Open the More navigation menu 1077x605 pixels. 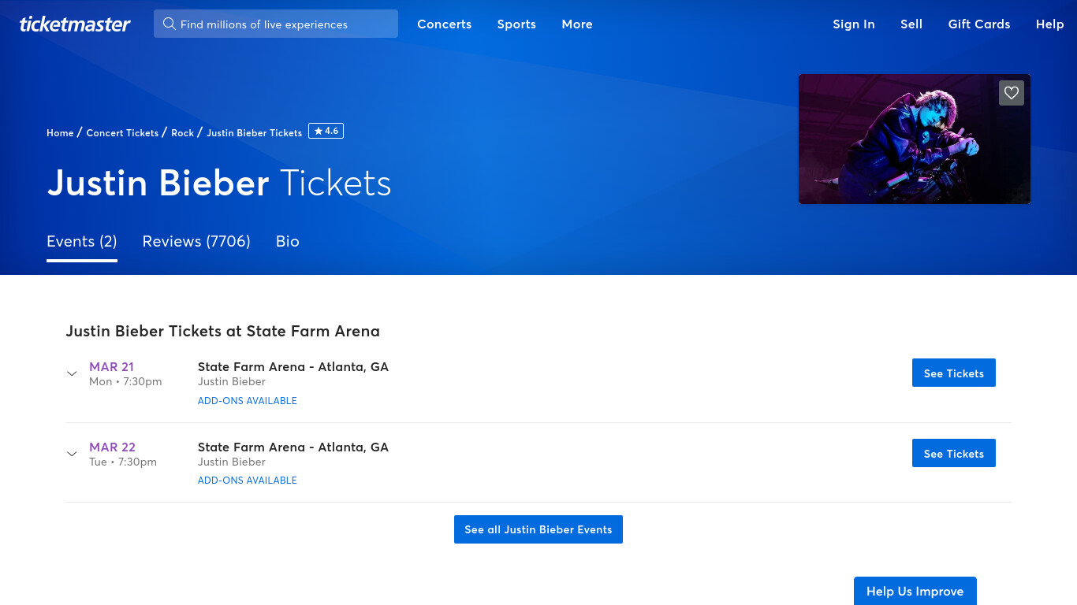point(577,24)
